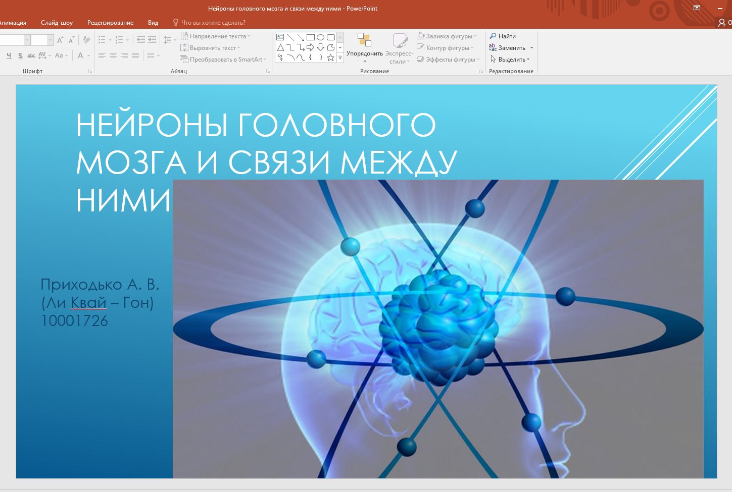Click the Найти button

(503, 36)
